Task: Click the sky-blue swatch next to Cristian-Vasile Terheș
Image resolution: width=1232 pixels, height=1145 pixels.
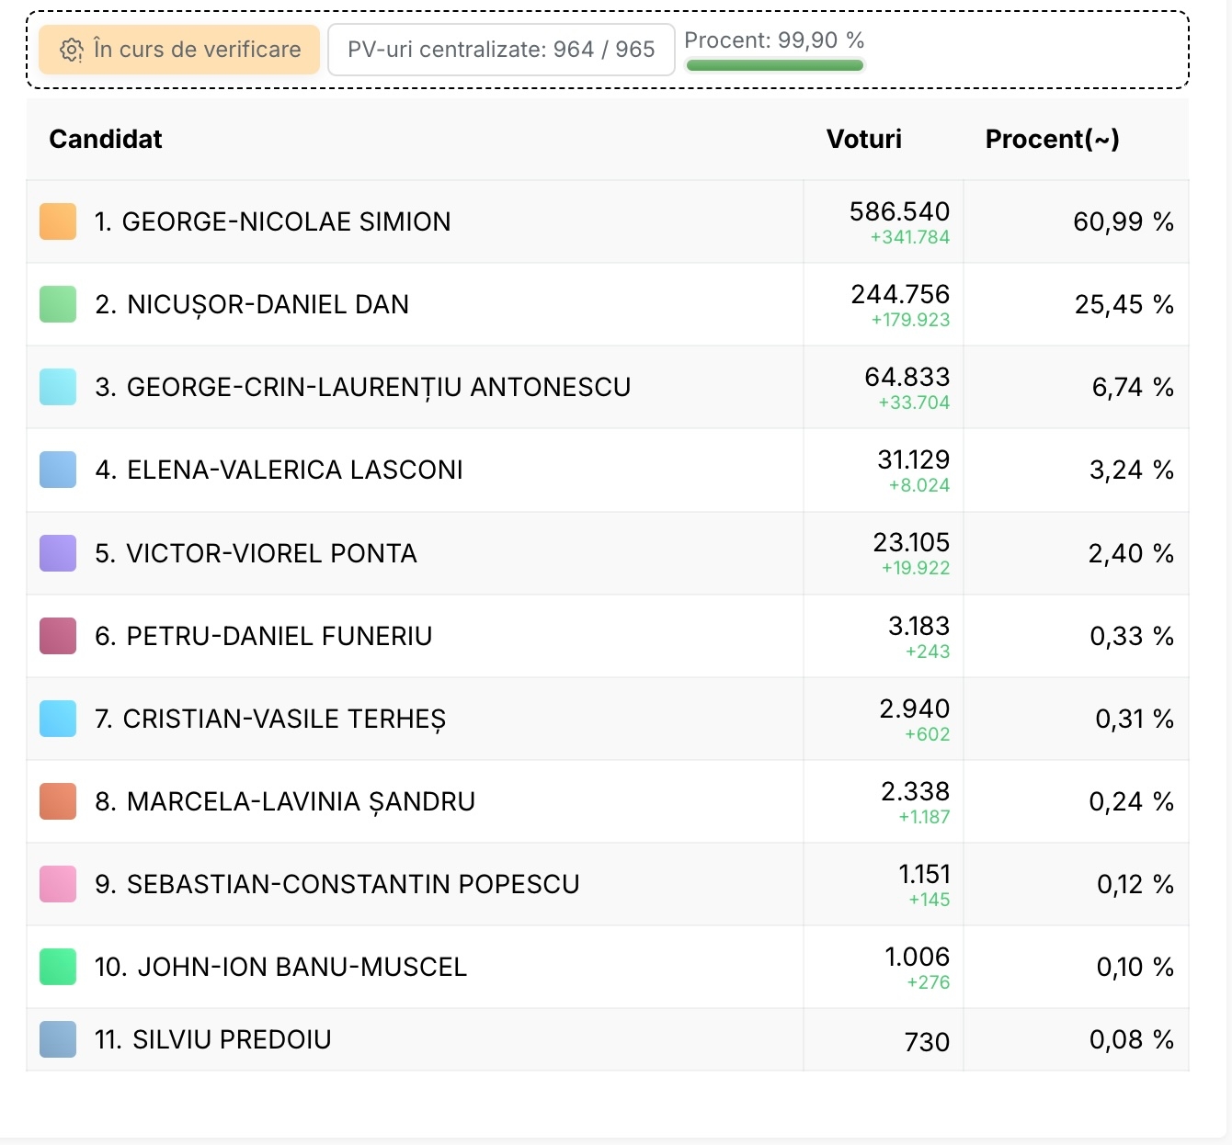Action: pos(58,719)
